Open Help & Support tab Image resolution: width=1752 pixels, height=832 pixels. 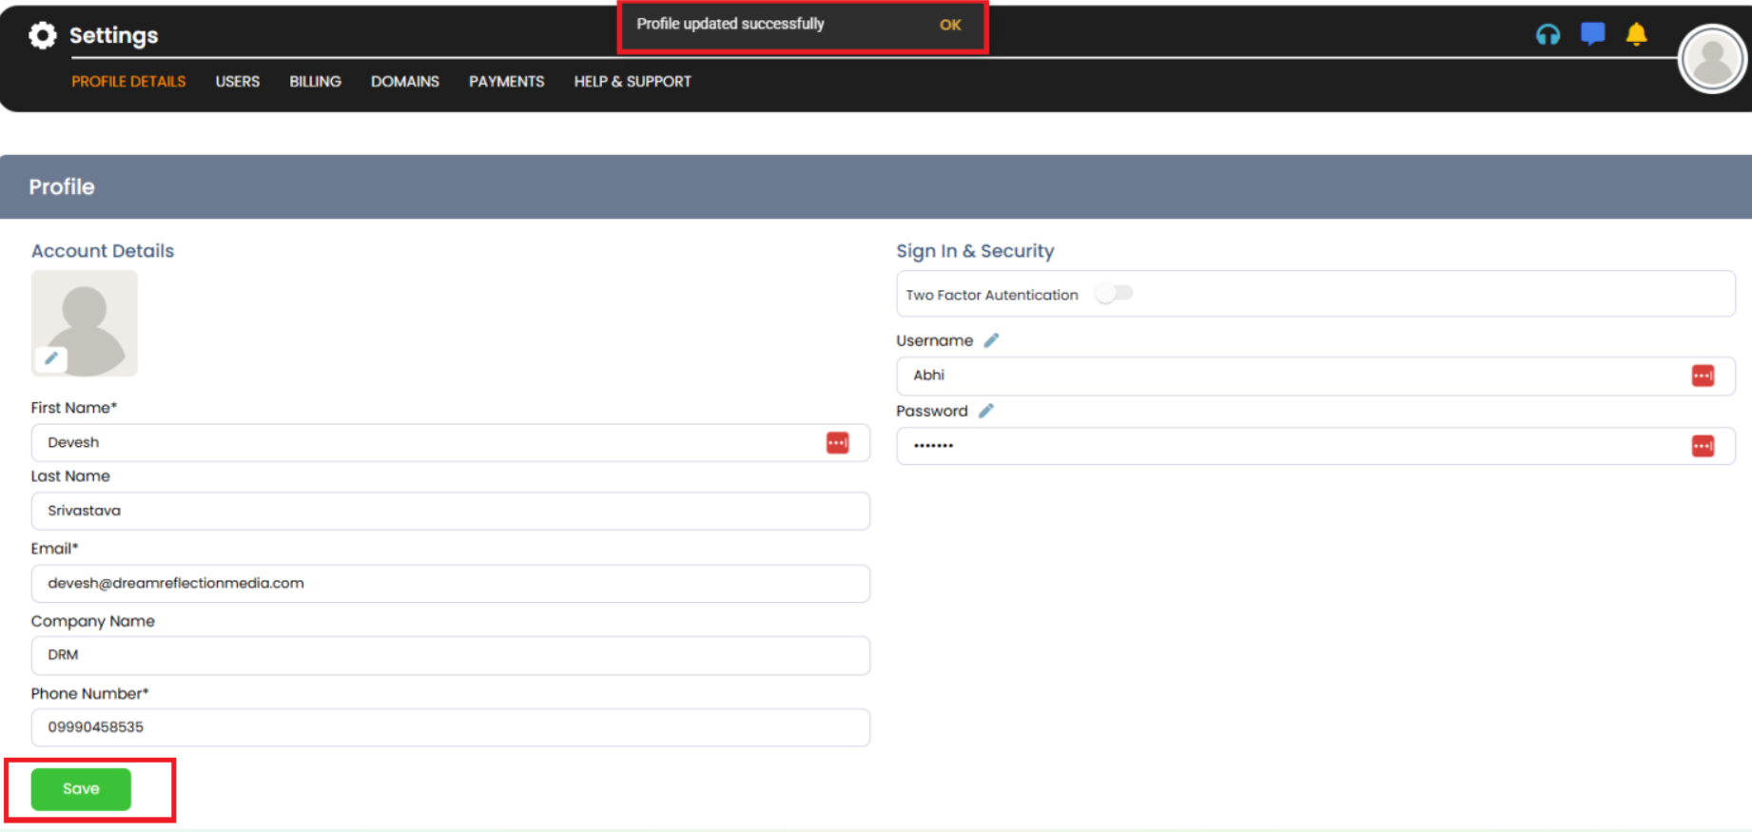click(x=633, y=82)
